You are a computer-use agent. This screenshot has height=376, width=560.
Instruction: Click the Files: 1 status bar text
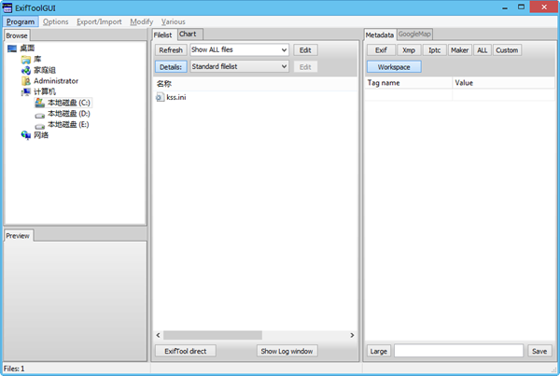tap(14, 369)
